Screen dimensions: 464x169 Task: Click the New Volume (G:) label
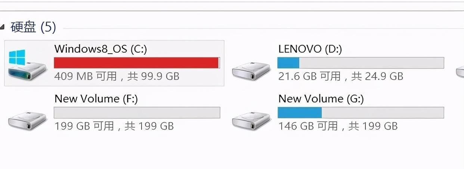pyautogui.click(x=321, y=99)
